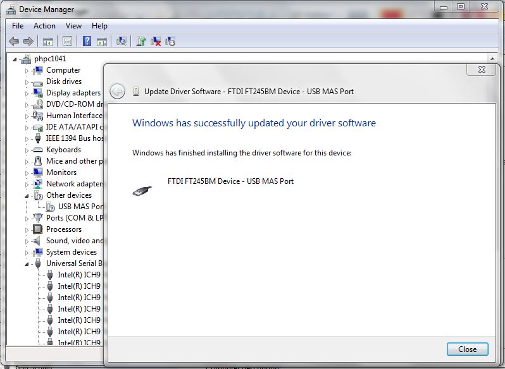Select the Monitors tree item label
This screenshot has width=505, height=369.
pos(61,172)
